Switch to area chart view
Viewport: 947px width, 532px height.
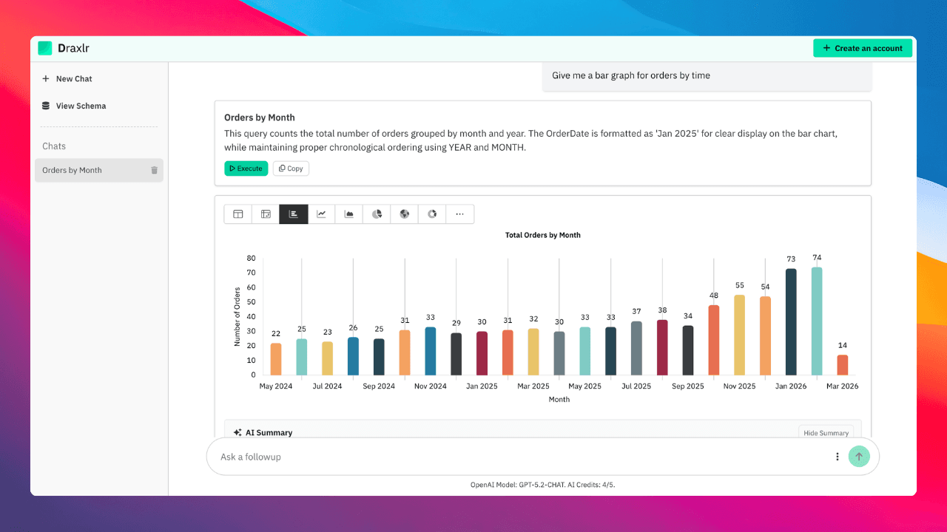pos(349,214)
